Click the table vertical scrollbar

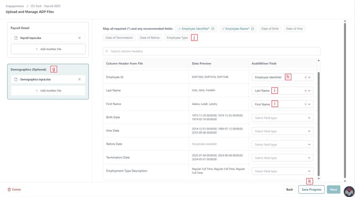pyautogui.click(x=318, y=124)
